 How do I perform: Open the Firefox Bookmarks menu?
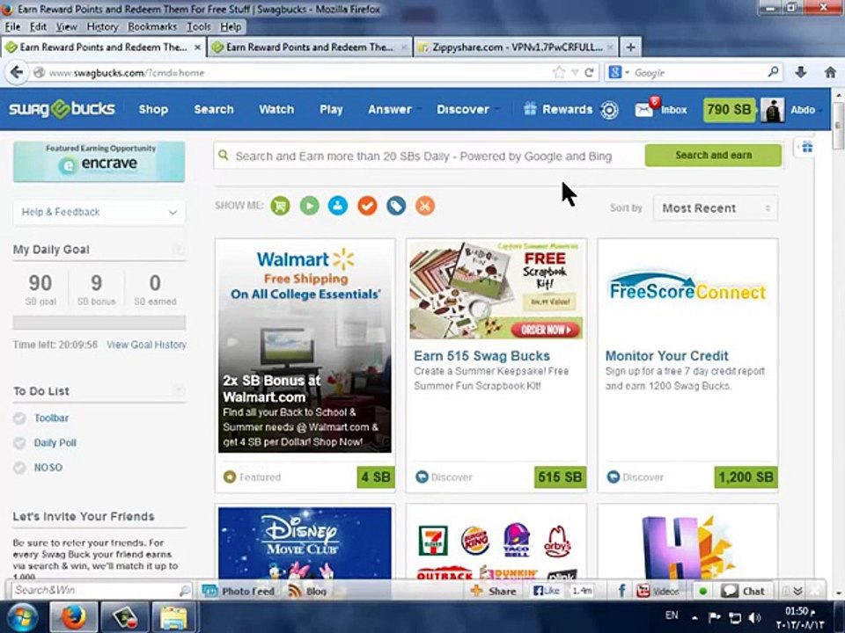click(152, 26)
